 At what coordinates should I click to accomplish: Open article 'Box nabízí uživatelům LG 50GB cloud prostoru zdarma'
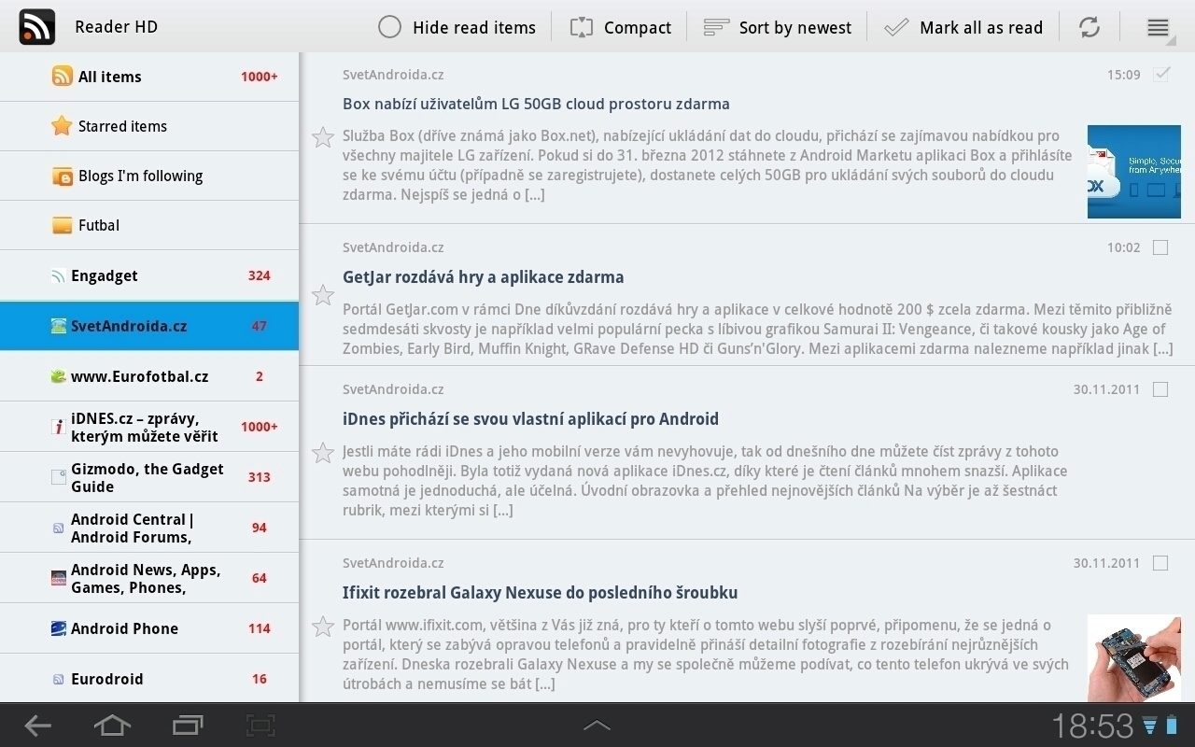pos(536,104)
